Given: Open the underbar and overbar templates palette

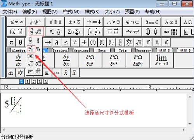Looking at the screenshot, I should [x=113, y=31].
